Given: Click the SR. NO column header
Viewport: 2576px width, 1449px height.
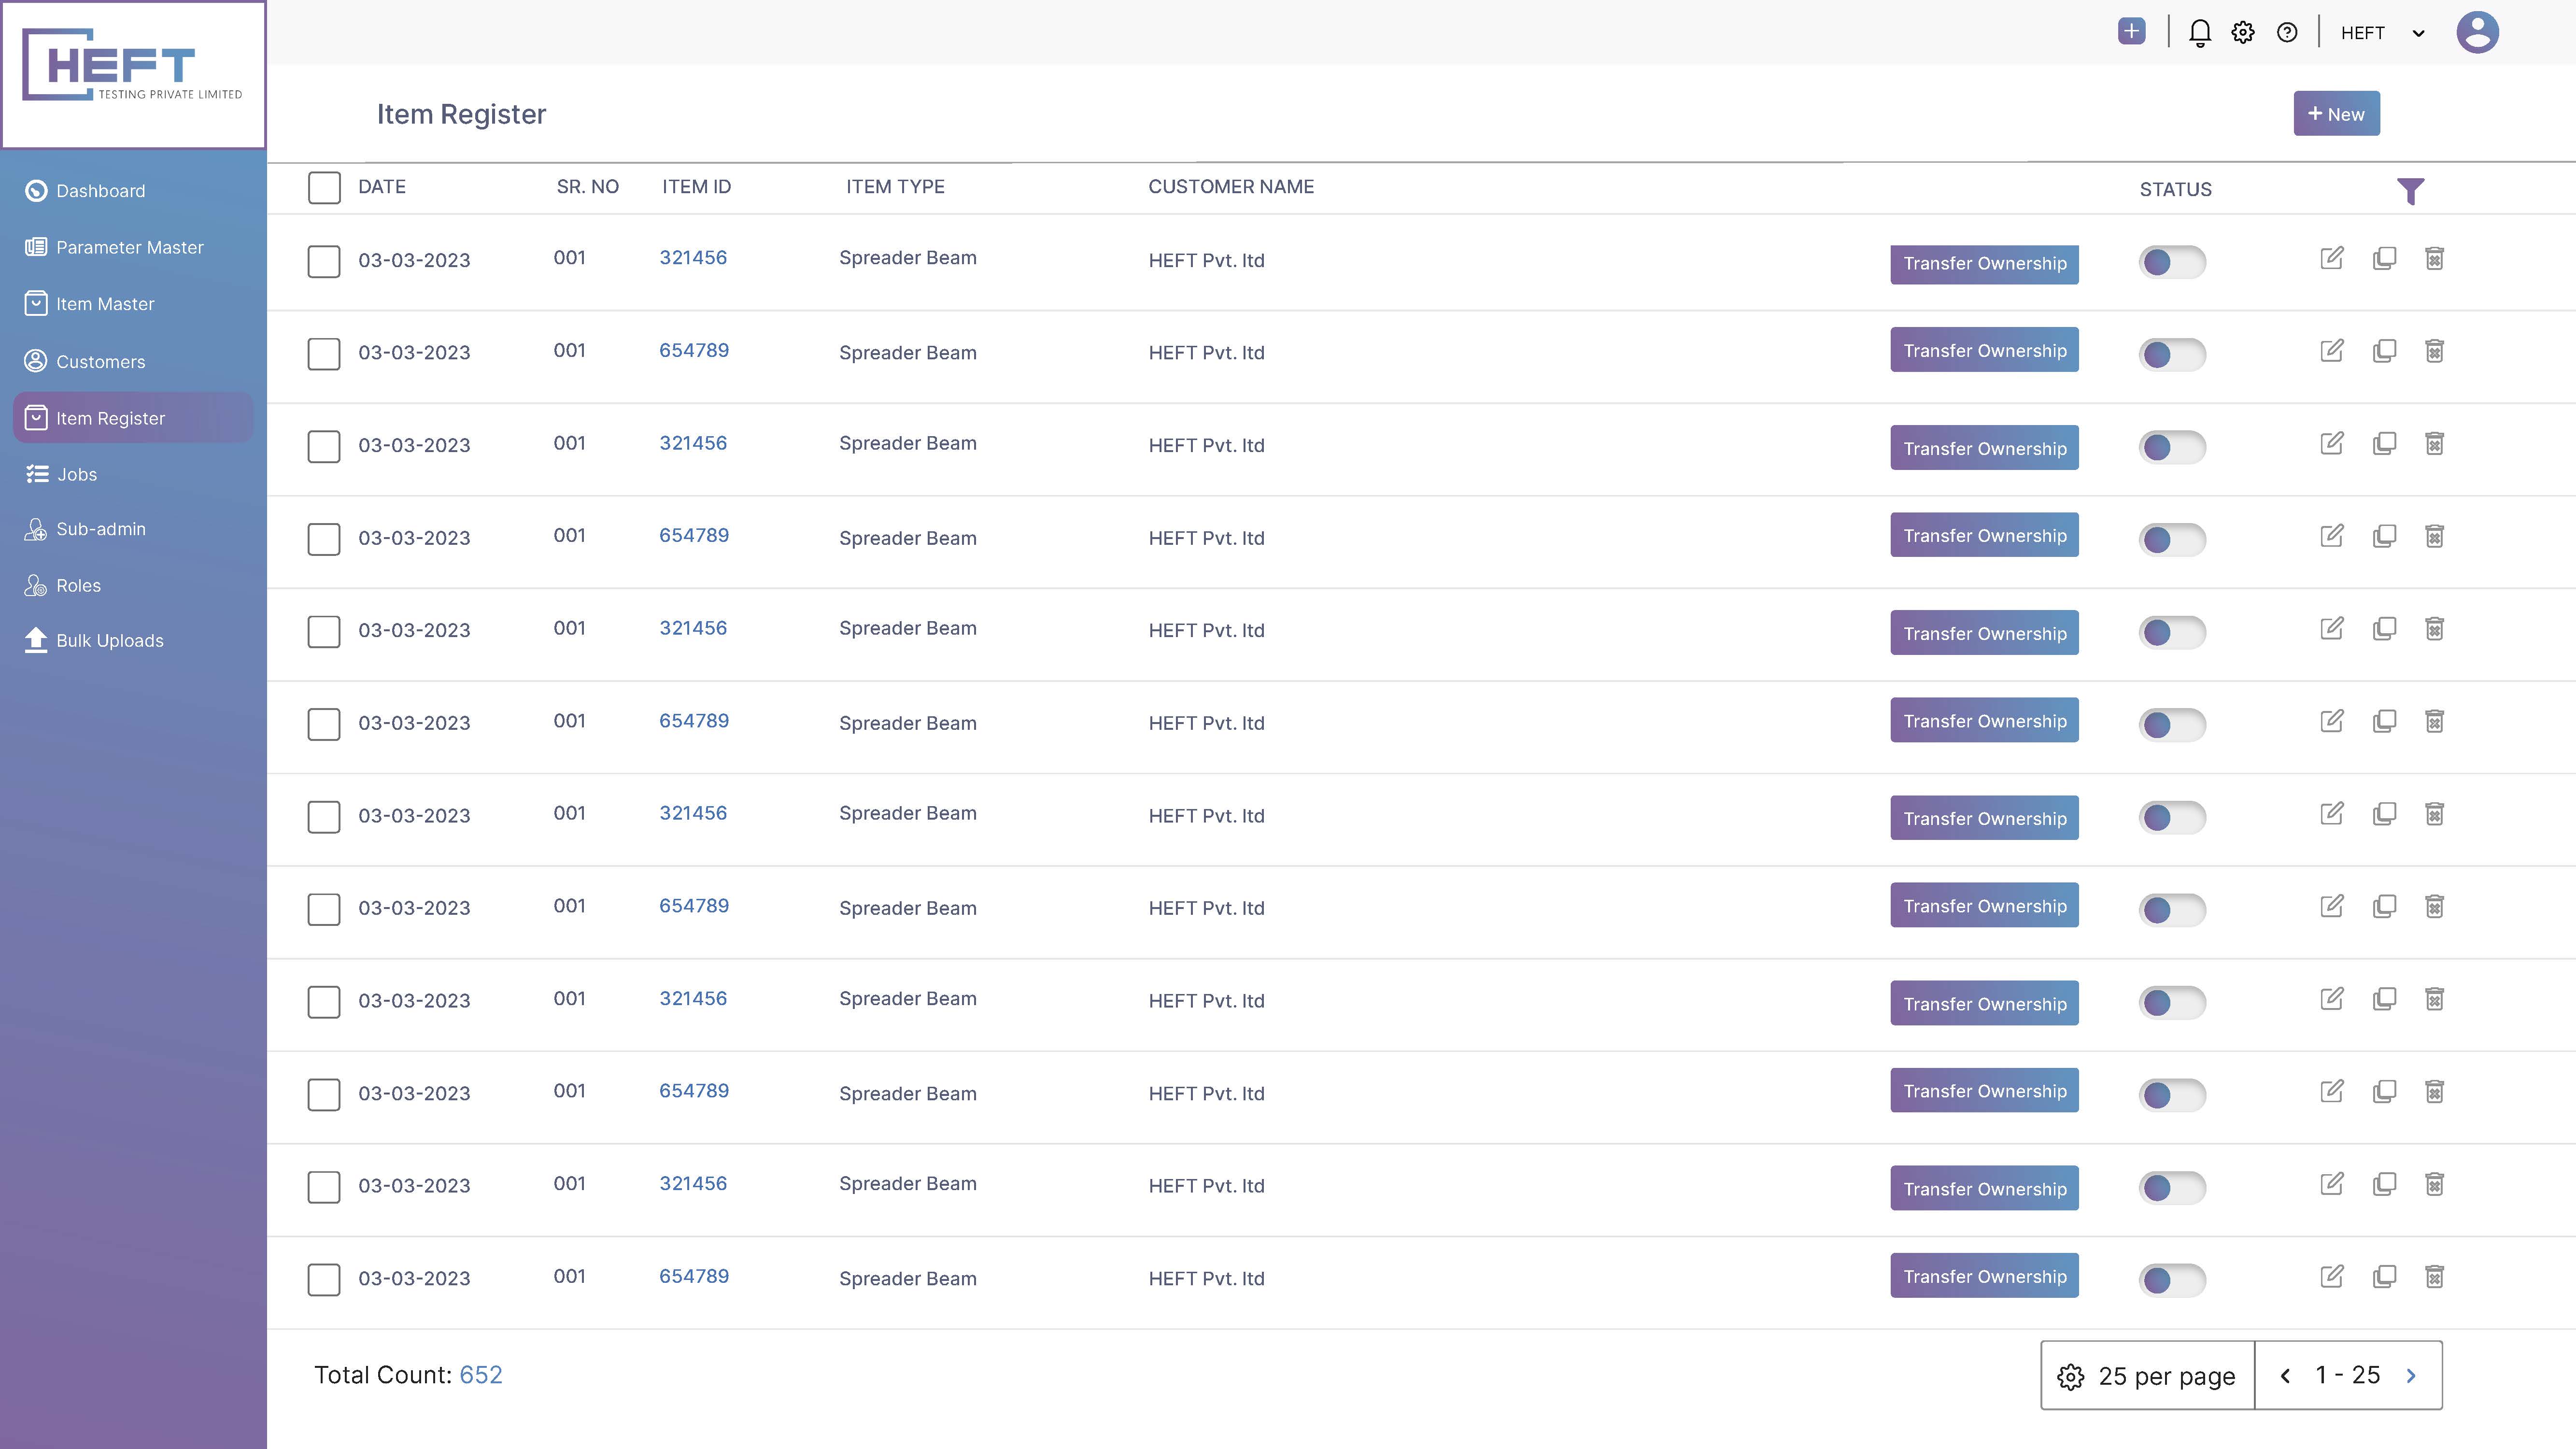Looking at the screenshot, I should click(x=588, y=186).
